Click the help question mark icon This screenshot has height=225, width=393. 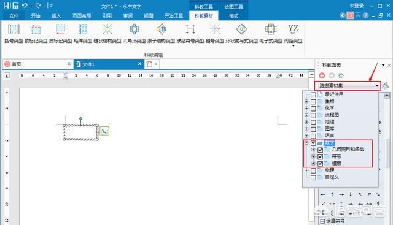(x=366, y=15)
